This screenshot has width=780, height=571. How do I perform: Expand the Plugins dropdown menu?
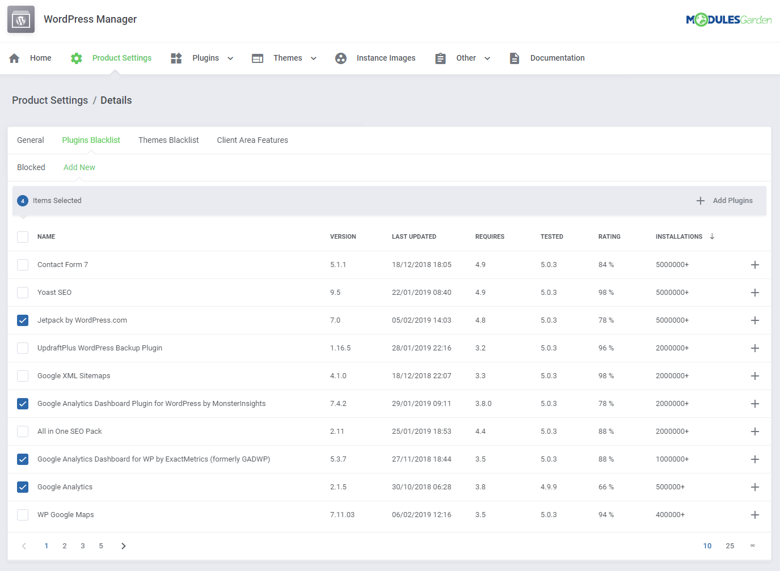[x=230, y=58]
